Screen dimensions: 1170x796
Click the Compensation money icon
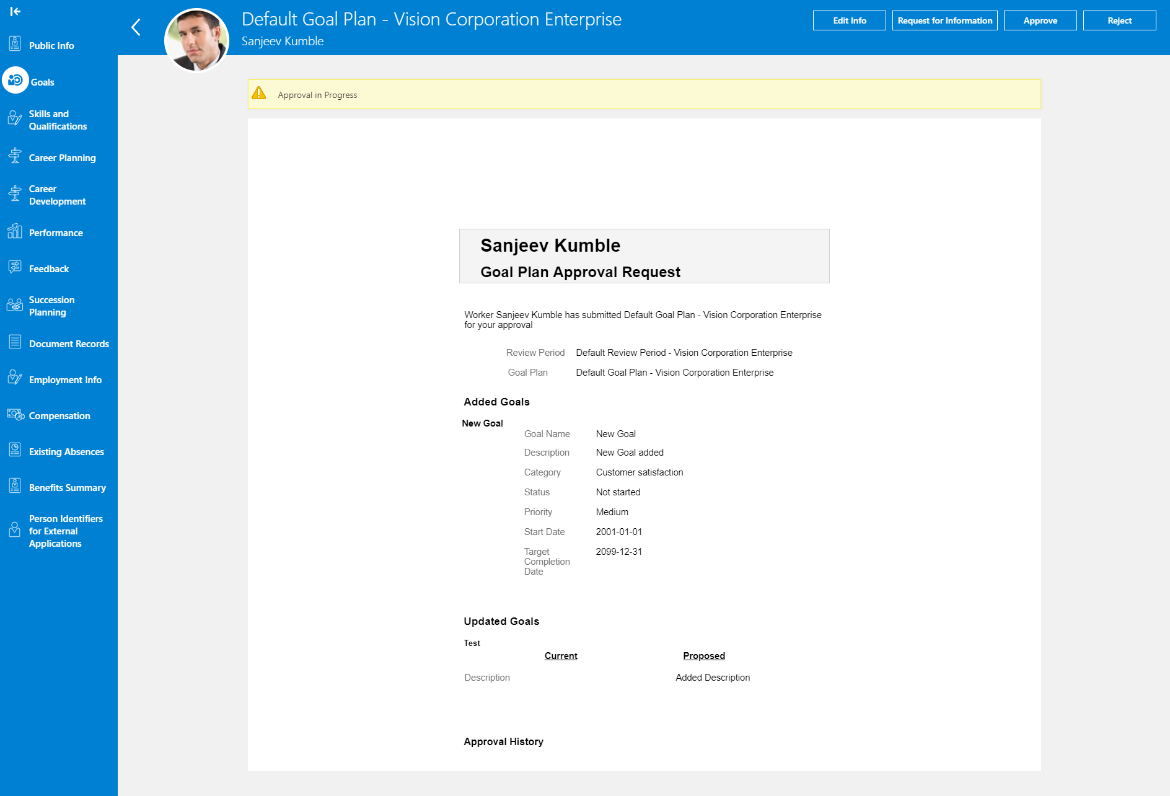pyautogui.click(x=15, y=415)
